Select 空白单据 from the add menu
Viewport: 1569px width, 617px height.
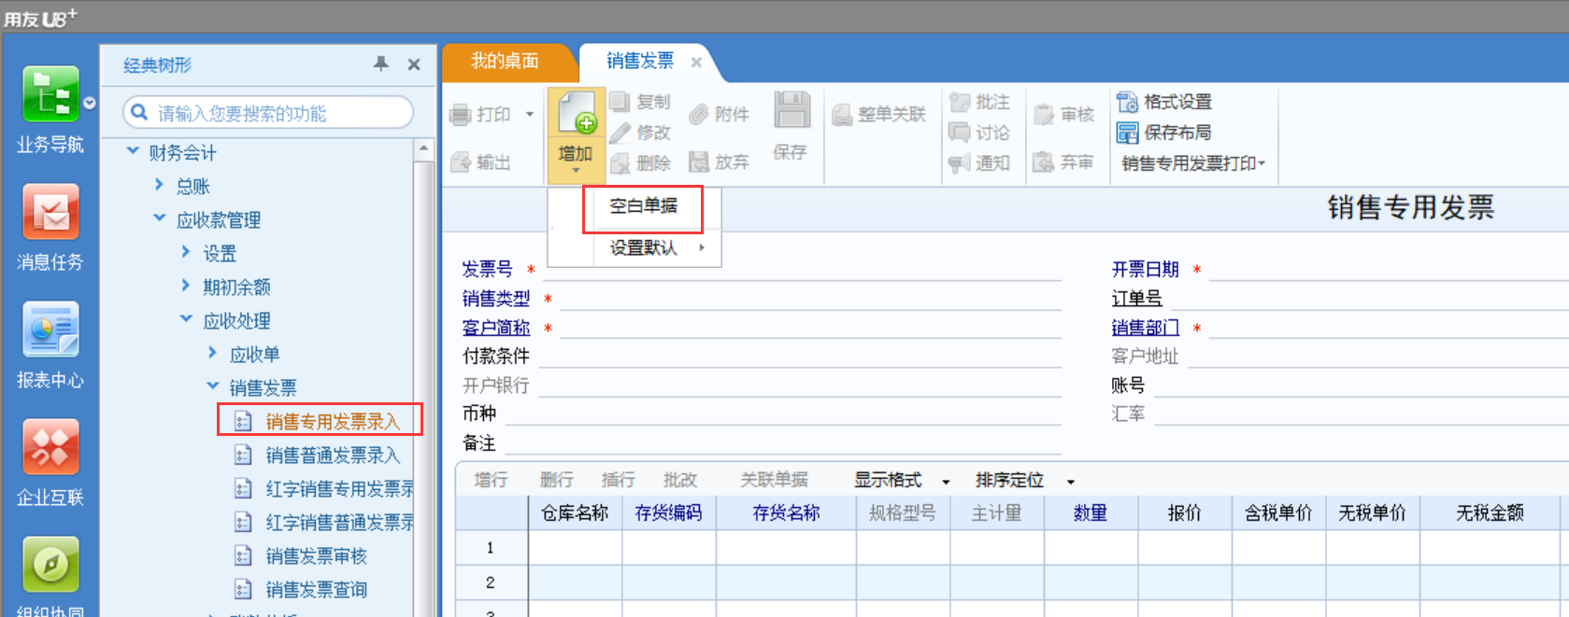tap(643, 206)
